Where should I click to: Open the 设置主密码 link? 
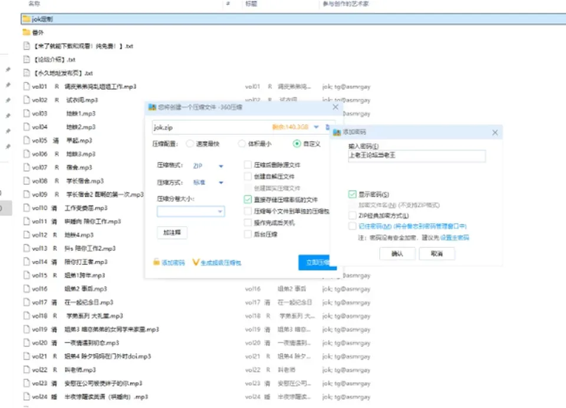click(x=455, y=237)
